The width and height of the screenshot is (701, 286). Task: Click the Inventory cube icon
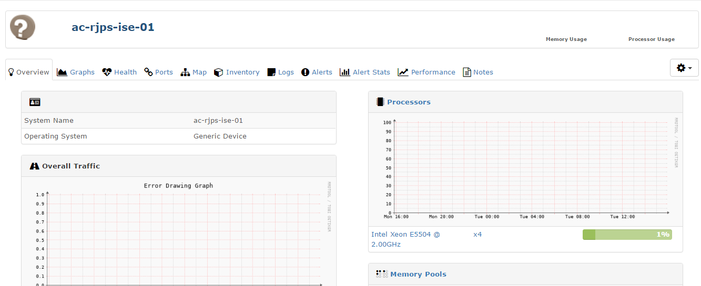[219, 72]
